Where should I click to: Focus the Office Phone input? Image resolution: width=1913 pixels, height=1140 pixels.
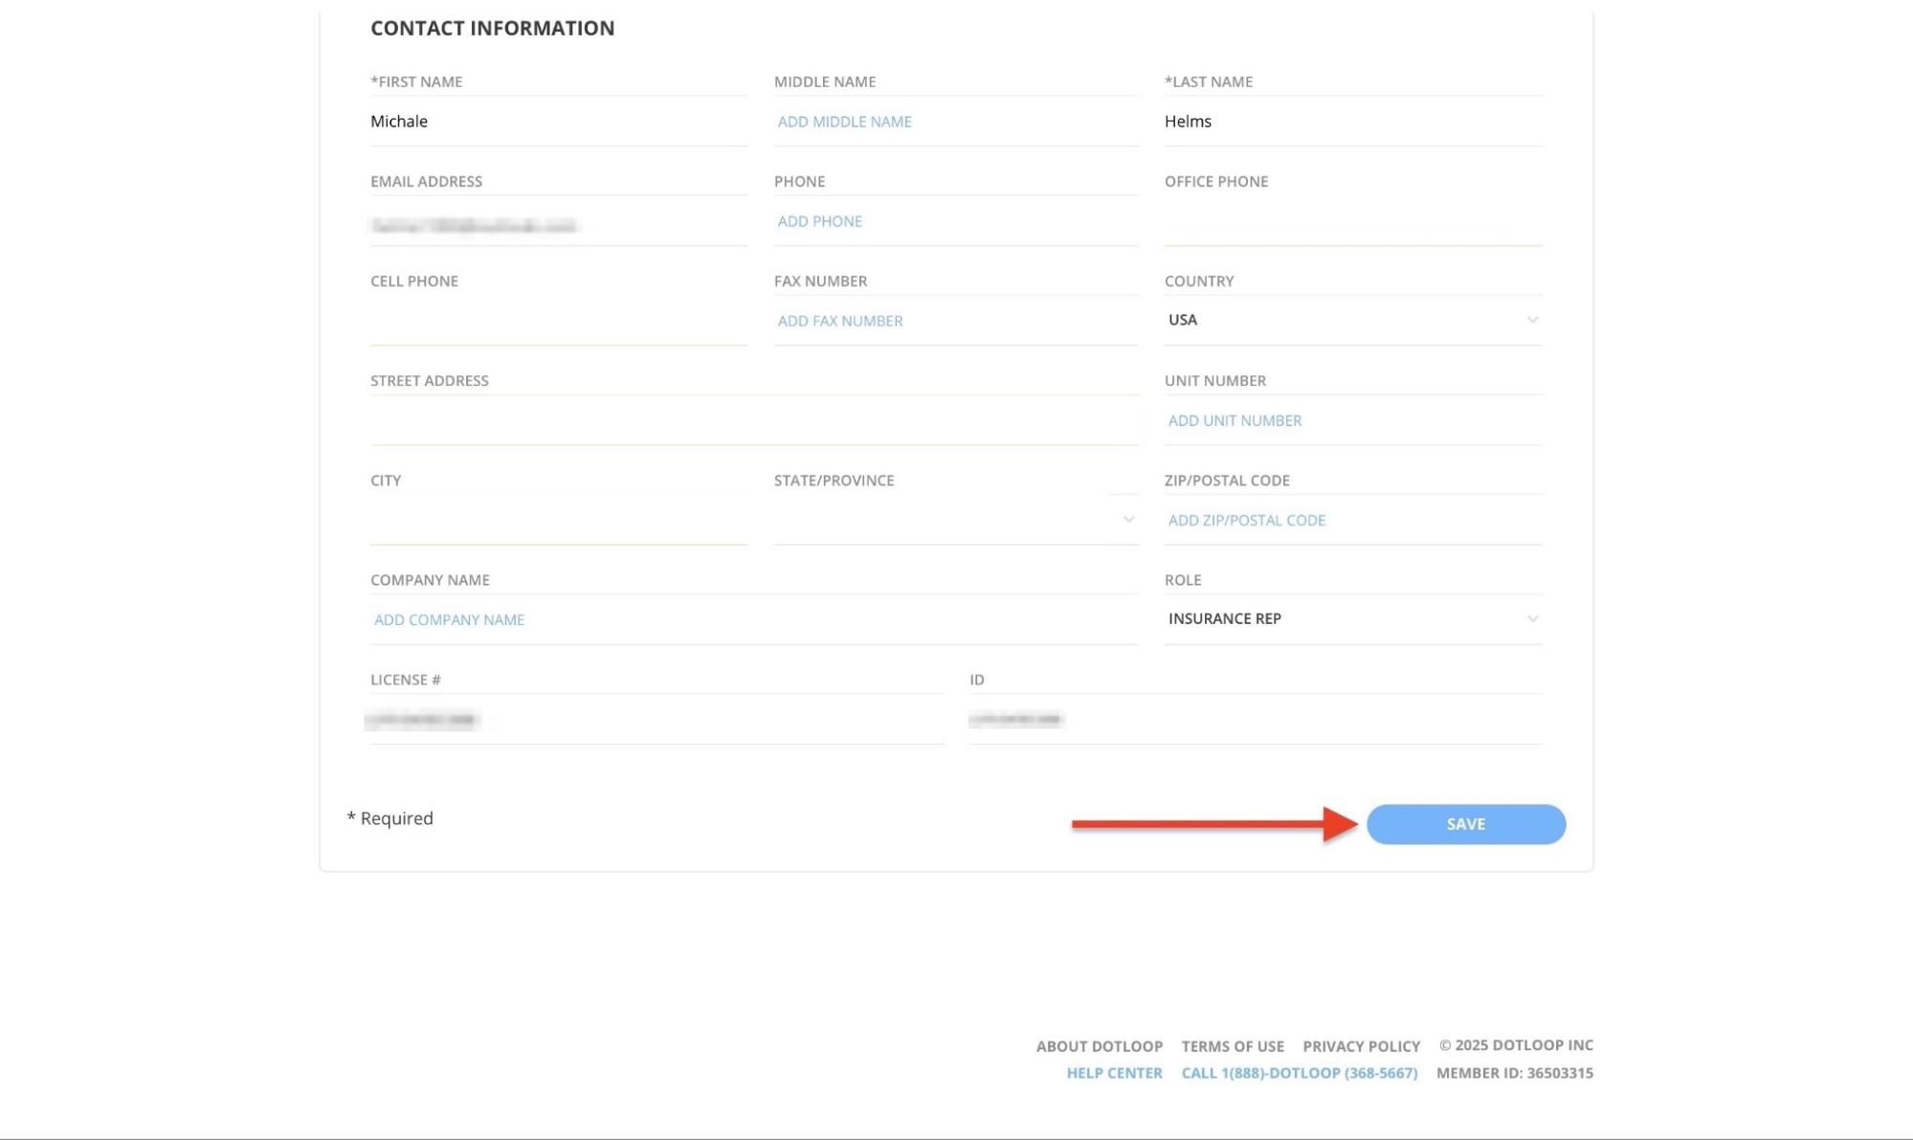pyautogui.click(x=1351, y=223)
